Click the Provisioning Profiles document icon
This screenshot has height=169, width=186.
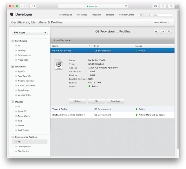[x=13, y=137]
